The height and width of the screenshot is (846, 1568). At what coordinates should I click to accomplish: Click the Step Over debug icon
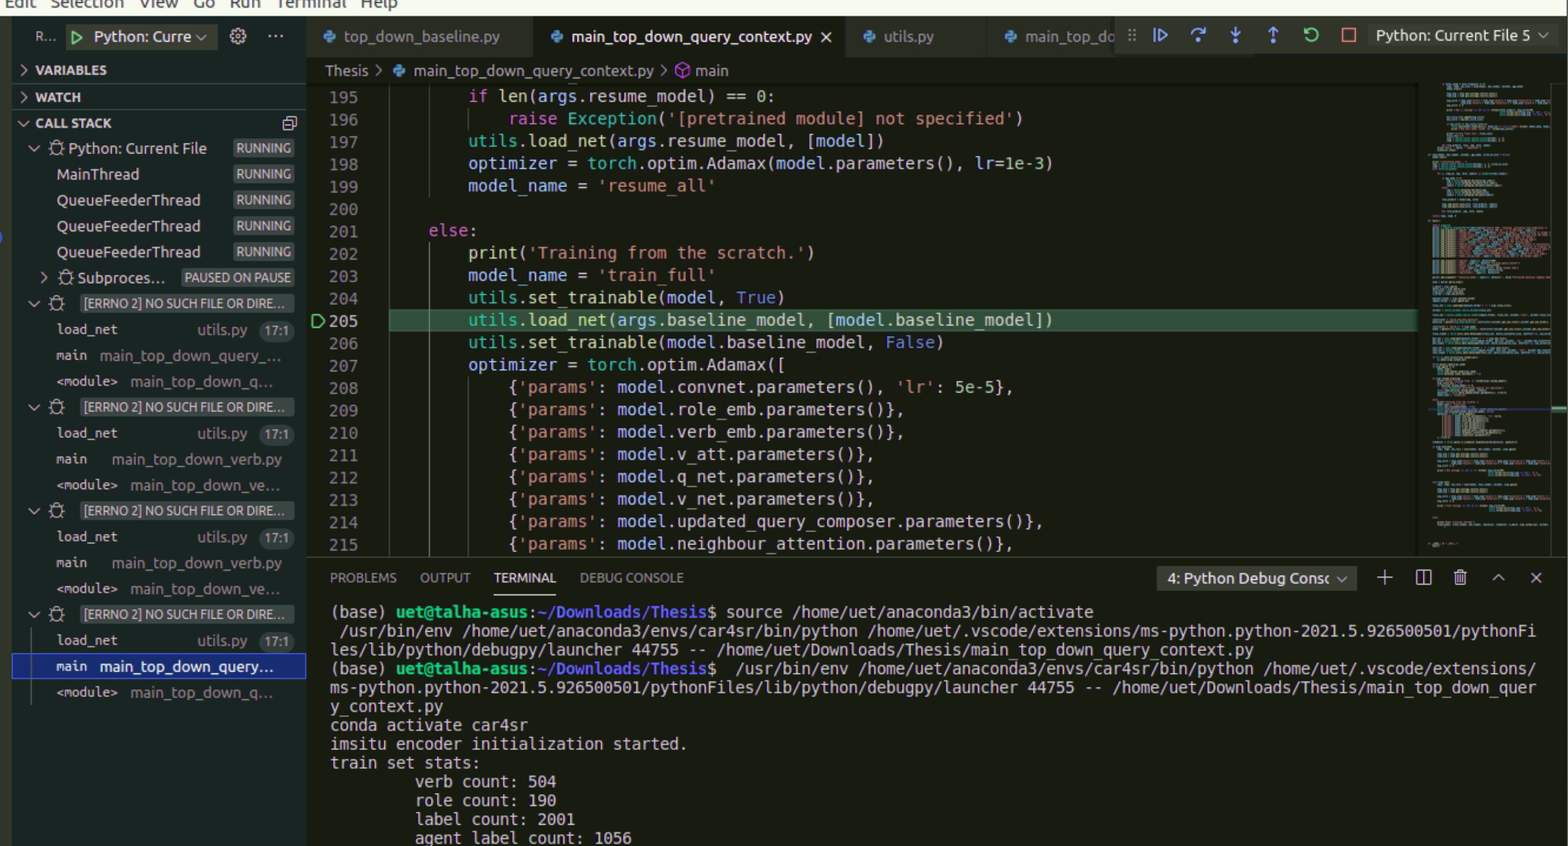point(1198,35)
